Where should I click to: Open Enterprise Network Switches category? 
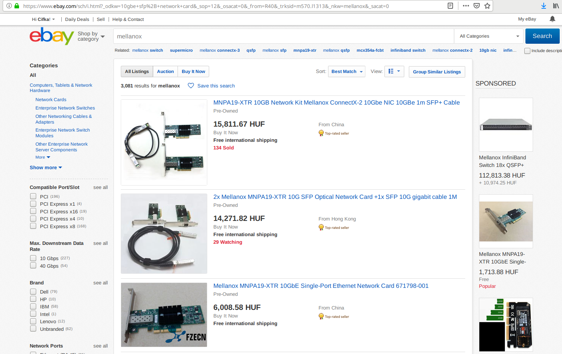click(x=65, y=108)
